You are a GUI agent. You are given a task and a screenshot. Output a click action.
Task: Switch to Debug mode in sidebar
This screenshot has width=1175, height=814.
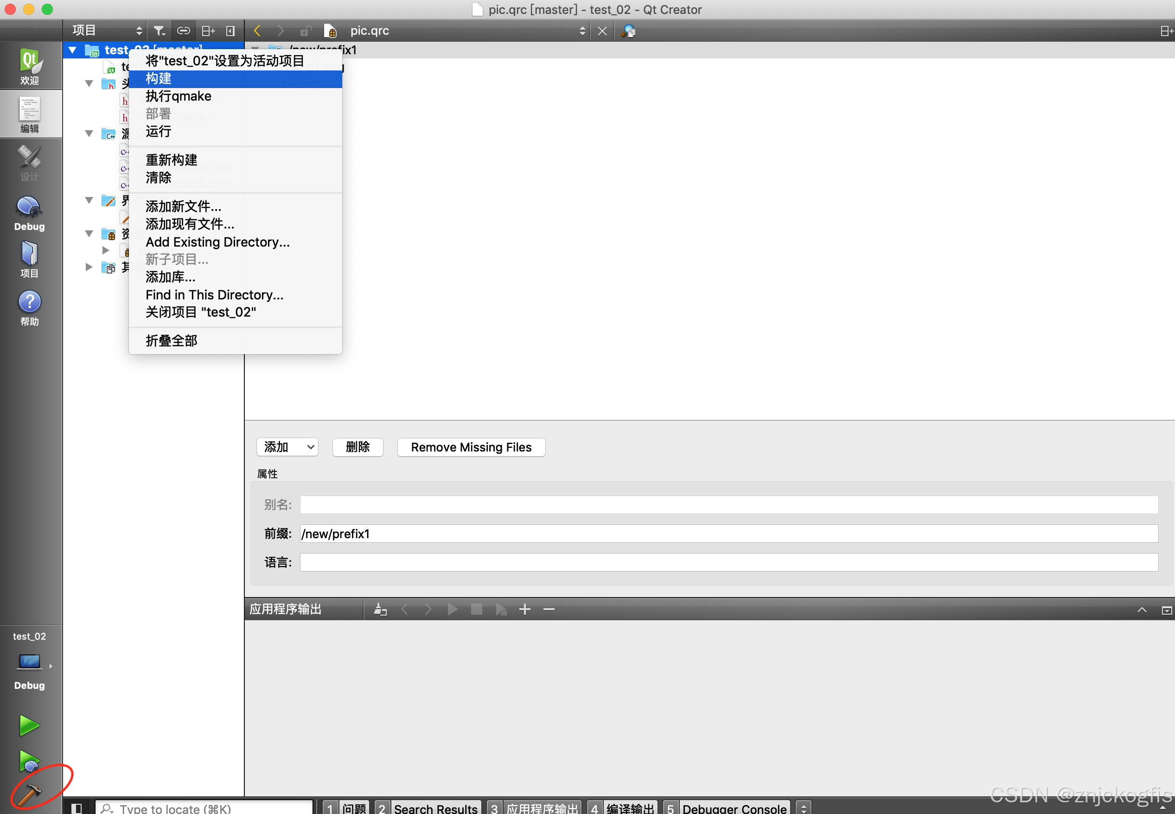tap(30, 213)
